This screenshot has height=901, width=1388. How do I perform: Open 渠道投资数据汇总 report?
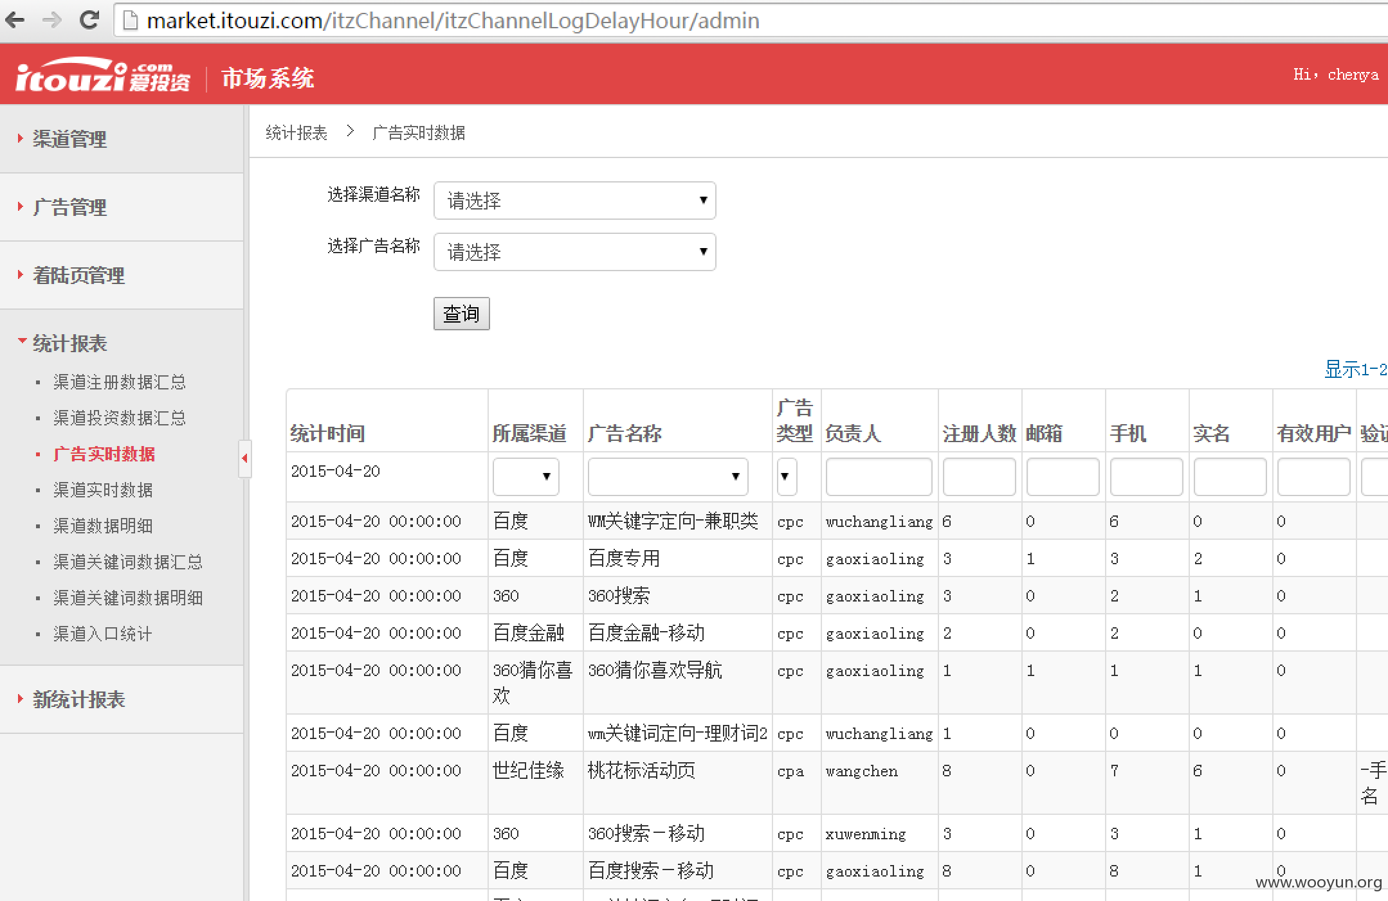(x=120, y=418)
